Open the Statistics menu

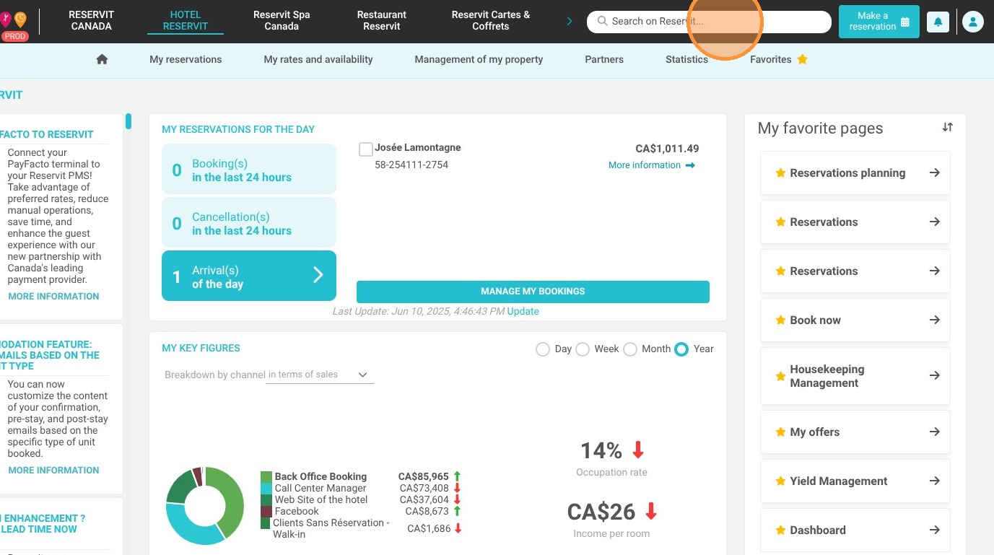click(x=686, y=59)
